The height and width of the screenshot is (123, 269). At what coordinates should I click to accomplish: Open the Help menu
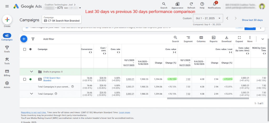coord(202,5)
